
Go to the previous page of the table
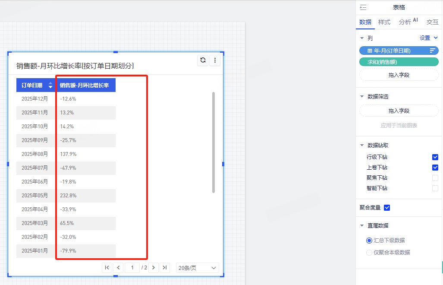pyautogui.click(x=118, y=268)
